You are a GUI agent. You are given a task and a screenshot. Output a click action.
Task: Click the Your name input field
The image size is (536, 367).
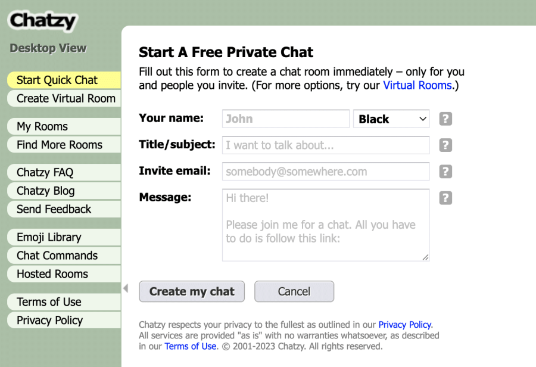285,119
